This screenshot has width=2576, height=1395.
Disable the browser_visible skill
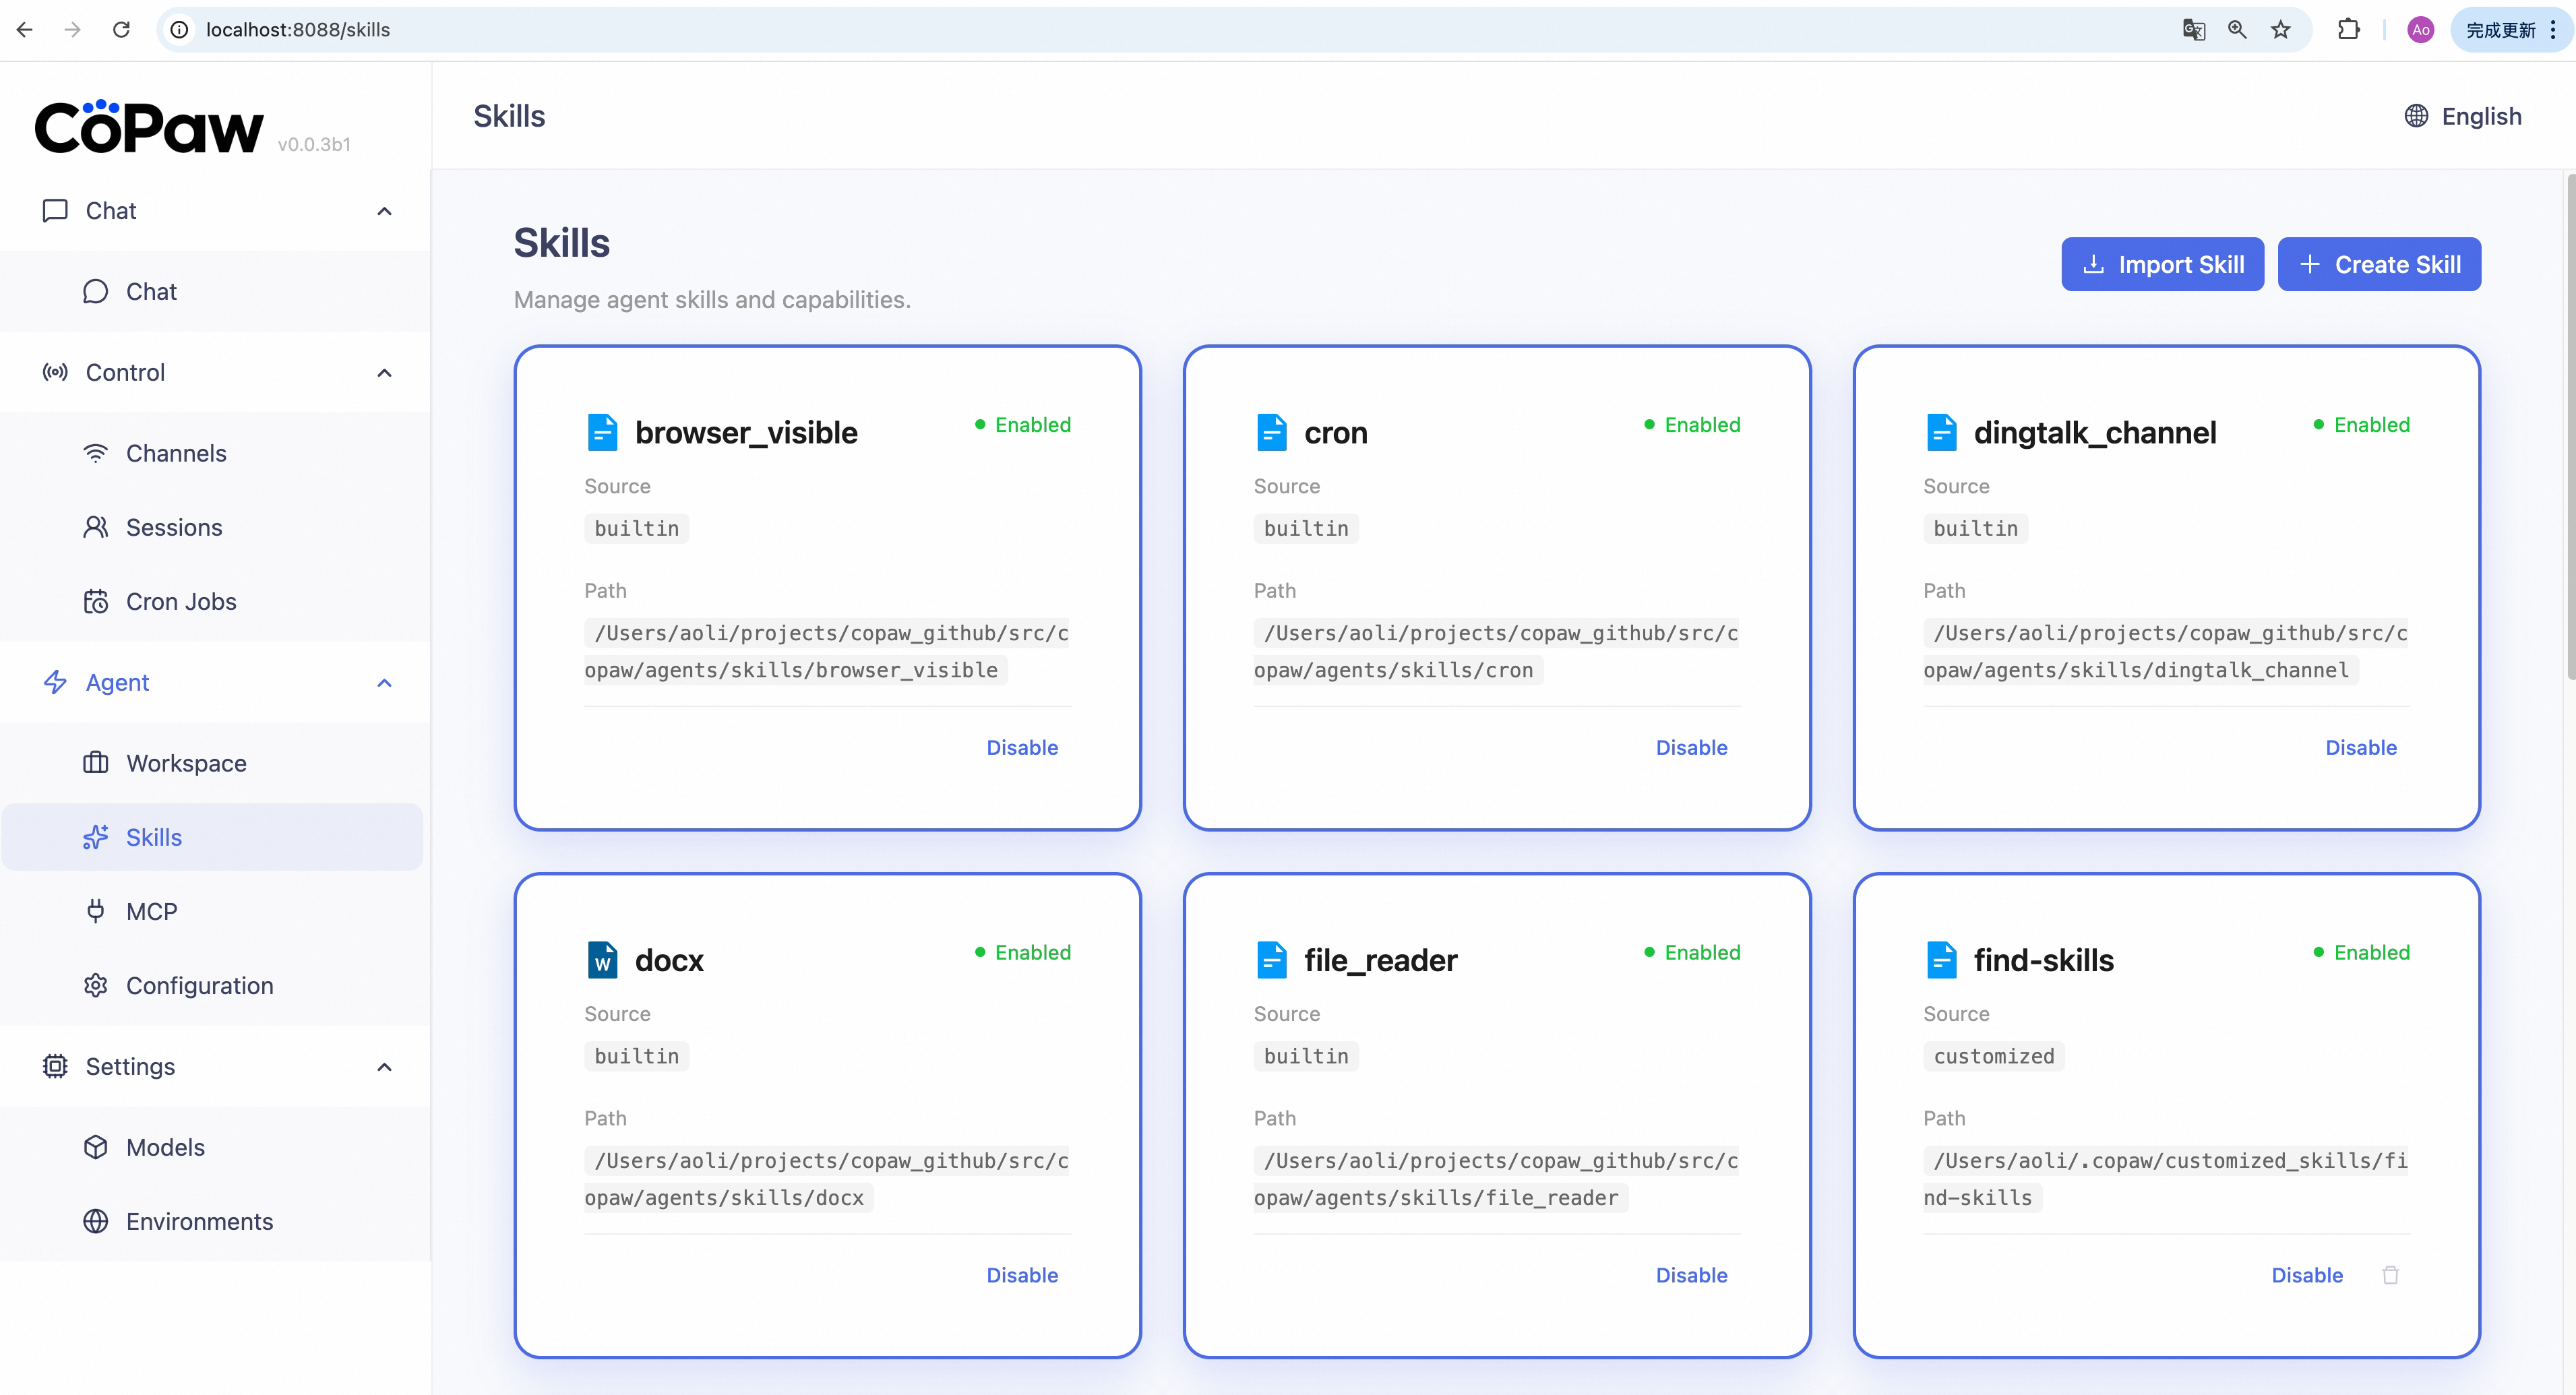point(1021,747)
